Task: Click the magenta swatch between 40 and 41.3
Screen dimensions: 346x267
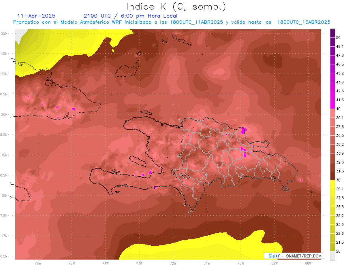Action: (x=332, y=104)
